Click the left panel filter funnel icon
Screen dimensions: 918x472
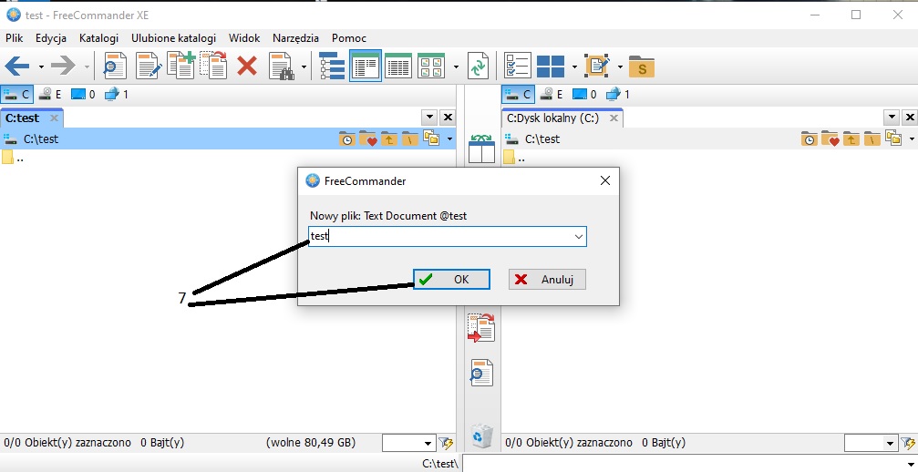click(446, 444)
